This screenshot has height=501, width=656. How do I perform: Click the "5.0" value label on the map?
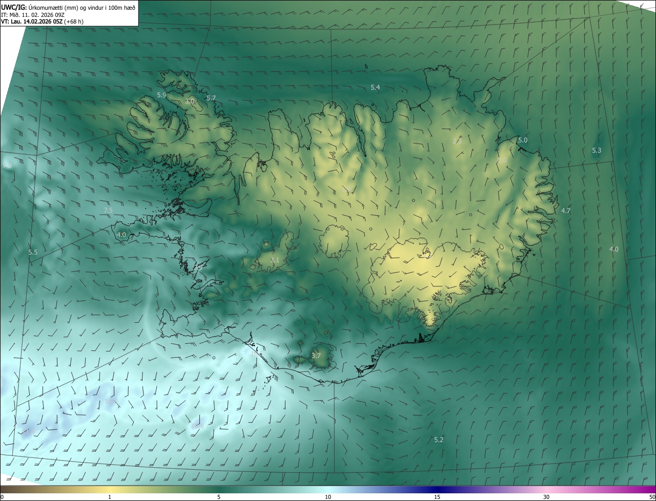coord(523,140)
